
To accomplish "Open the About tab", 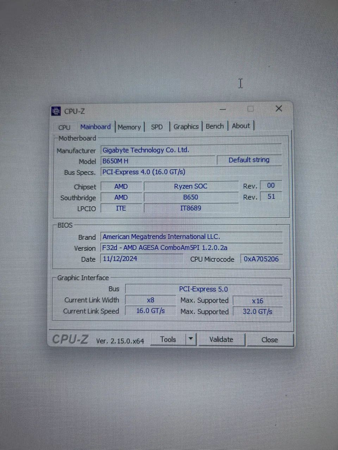I will [x=241, y=126].
